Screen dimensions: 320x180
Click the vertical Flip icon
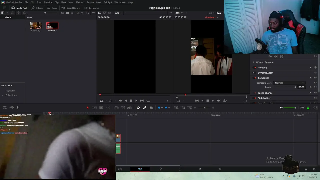click(282, 56)
